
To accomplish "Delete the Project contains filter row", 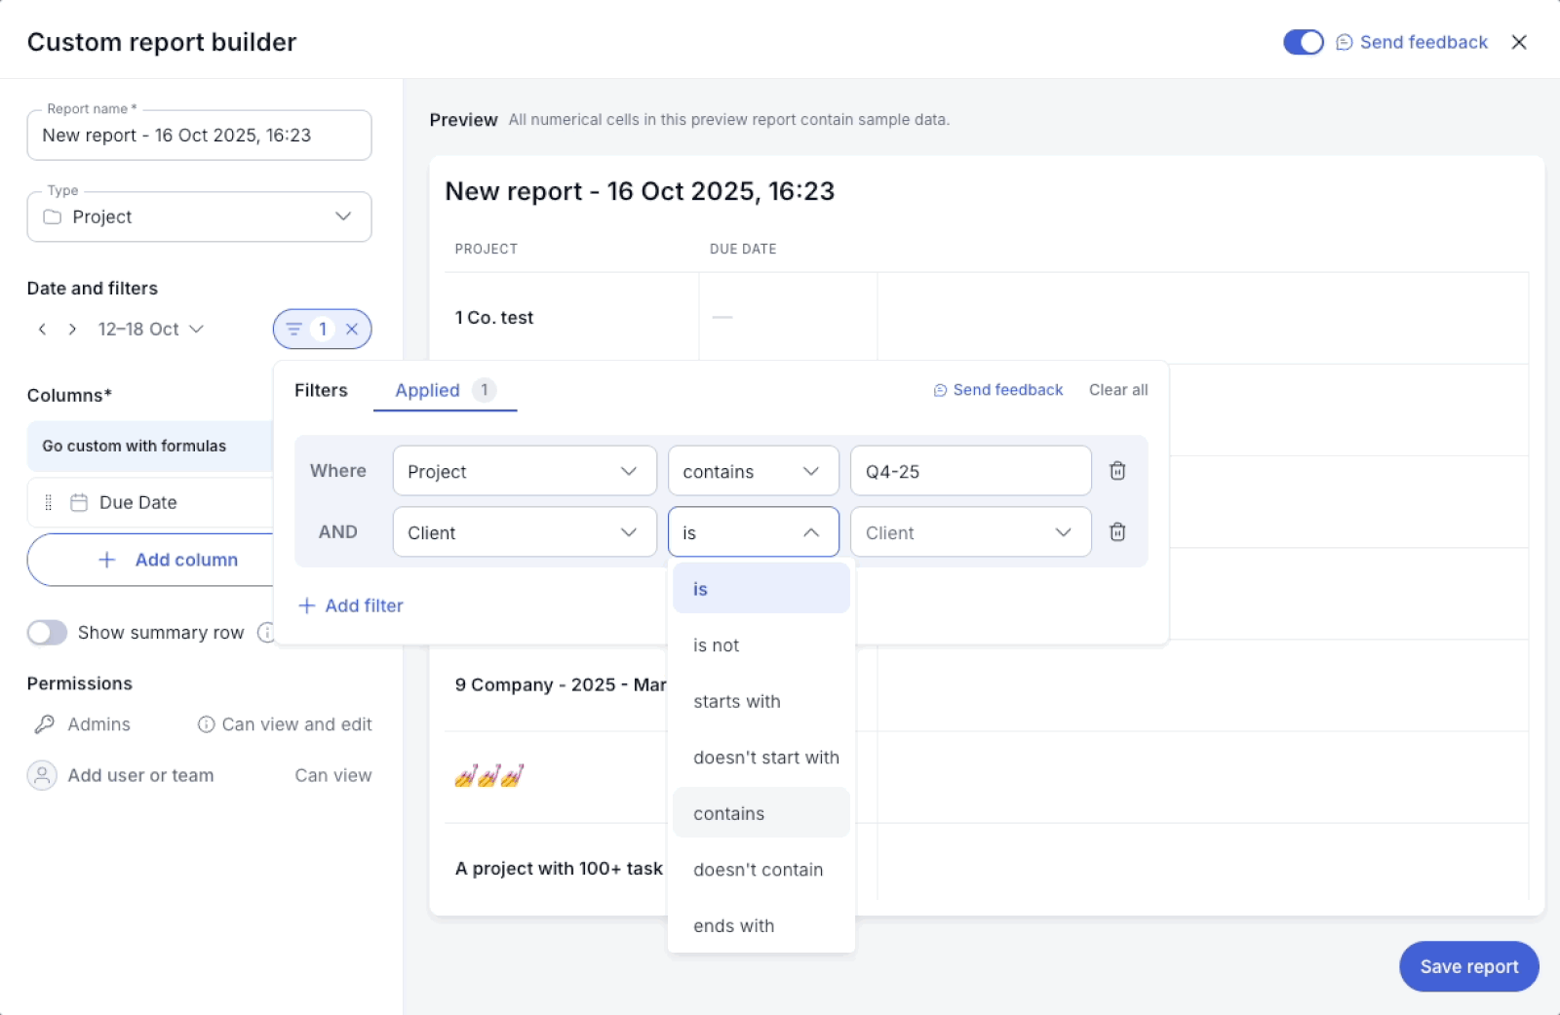I will click(1117, 471).
